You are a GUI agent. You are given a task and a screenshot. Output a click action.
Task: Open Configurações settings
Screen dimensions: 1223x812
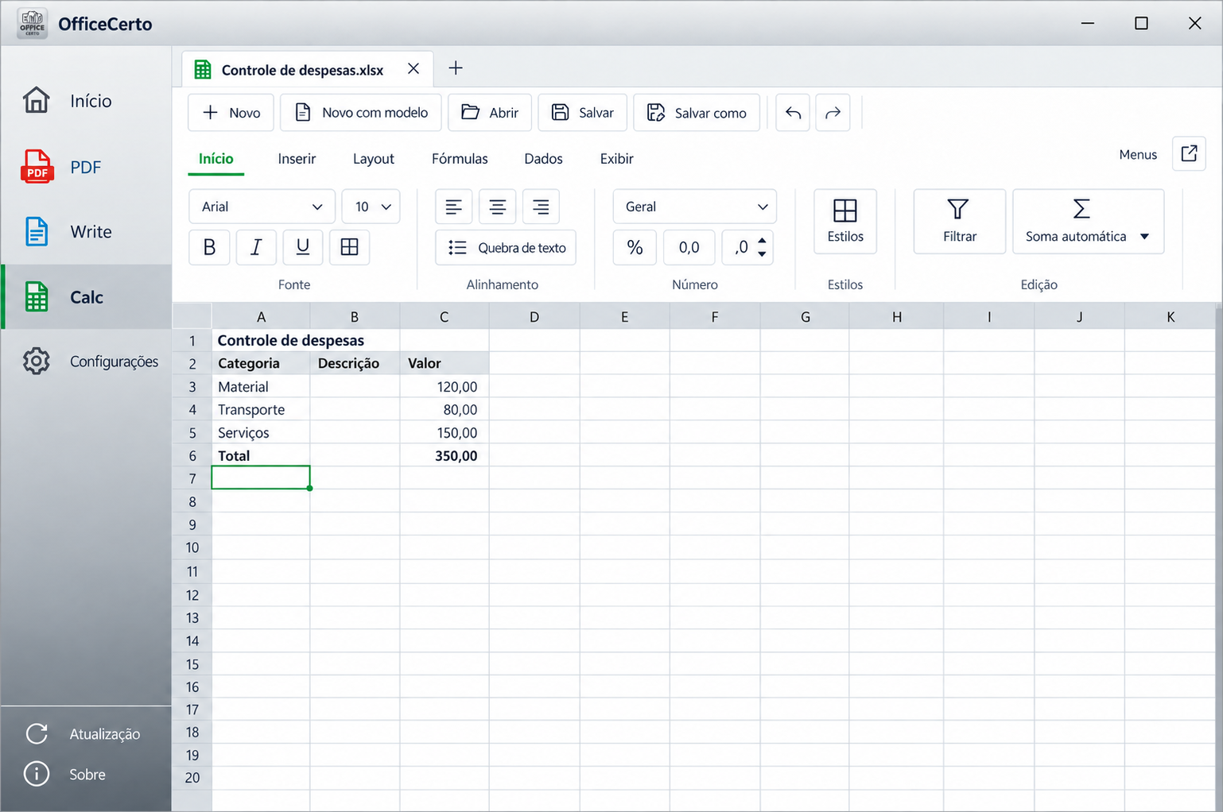(86, 362)
